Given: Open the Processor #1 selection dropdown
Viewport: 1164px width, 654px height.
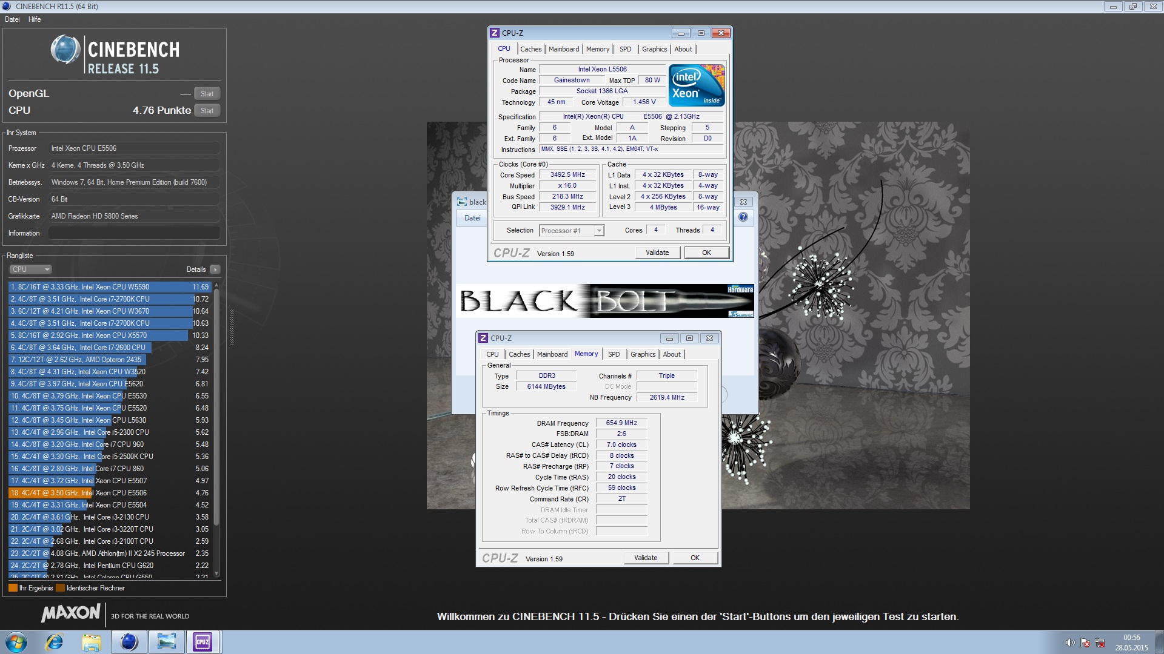Looking at the screenshot, I should click(x=572, y=231).
